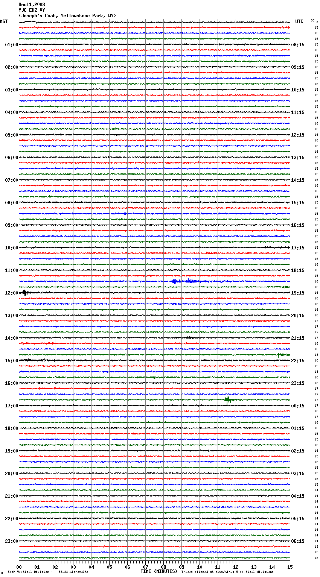
Task: Click the "00:15" UTC time label
Action: 298,406
